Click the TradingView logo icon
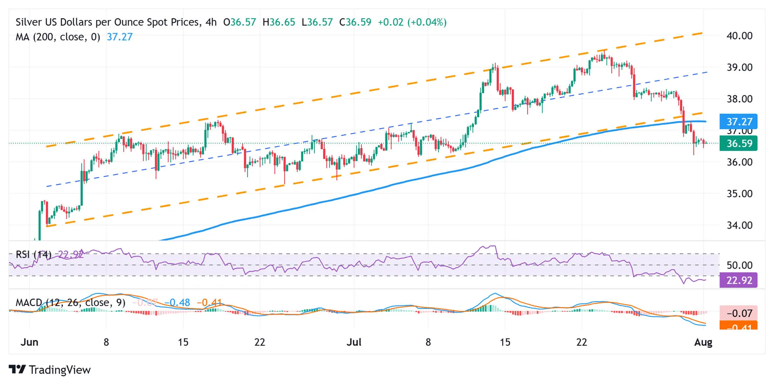This screenshot has height=385, width=774. 17,369
